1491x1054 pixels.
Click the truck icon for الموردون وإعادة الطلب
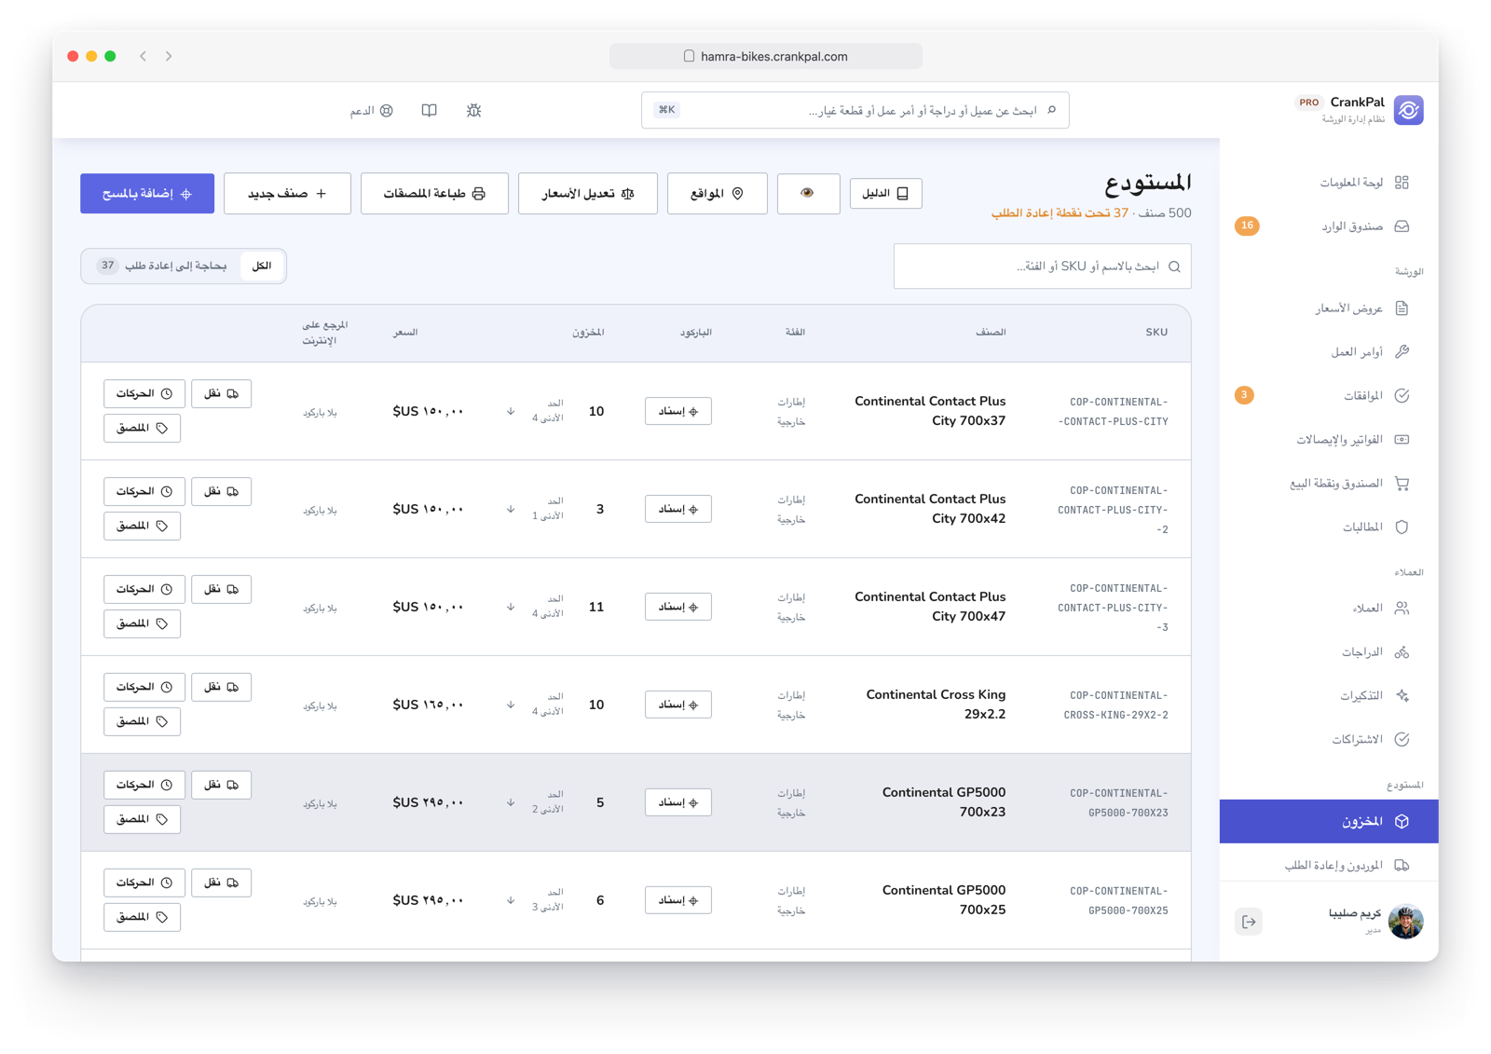pyautogui.click(x=1402, y=865)
